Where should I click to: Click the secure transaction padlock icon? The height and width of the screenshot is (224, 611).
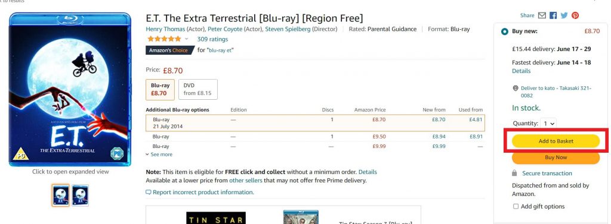coord(514,173)
